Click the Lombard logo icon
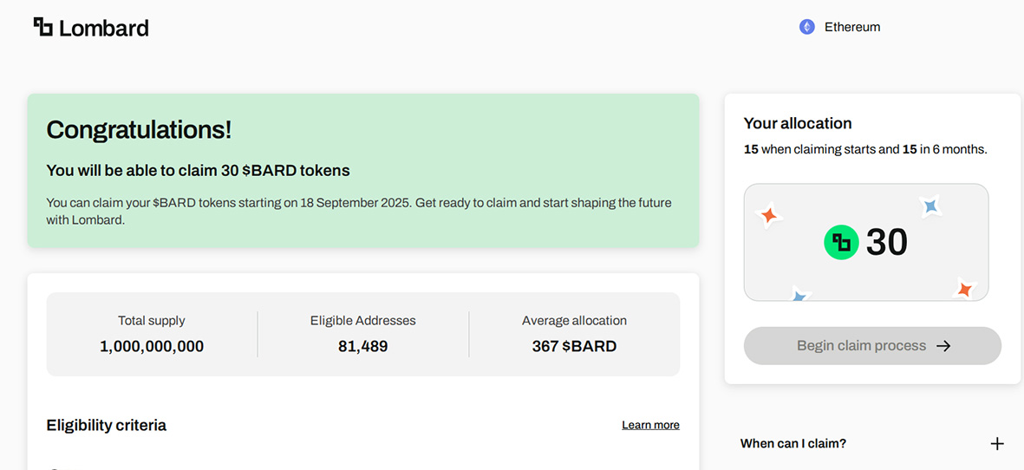 [42, 27]
